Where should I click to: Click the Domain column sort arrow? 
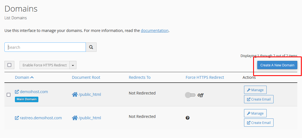tap(32, 77)
